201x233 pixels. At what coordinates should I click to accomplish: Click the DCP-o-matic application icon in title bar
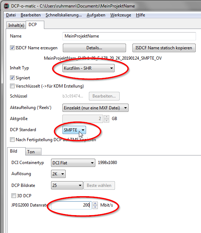point(6,6)
